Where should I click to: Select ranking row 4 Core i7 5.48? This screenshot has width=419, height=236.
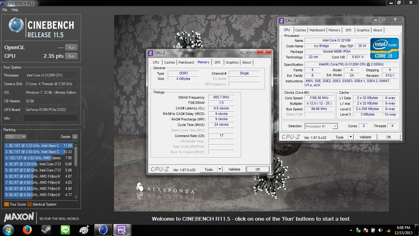point(39,164)
